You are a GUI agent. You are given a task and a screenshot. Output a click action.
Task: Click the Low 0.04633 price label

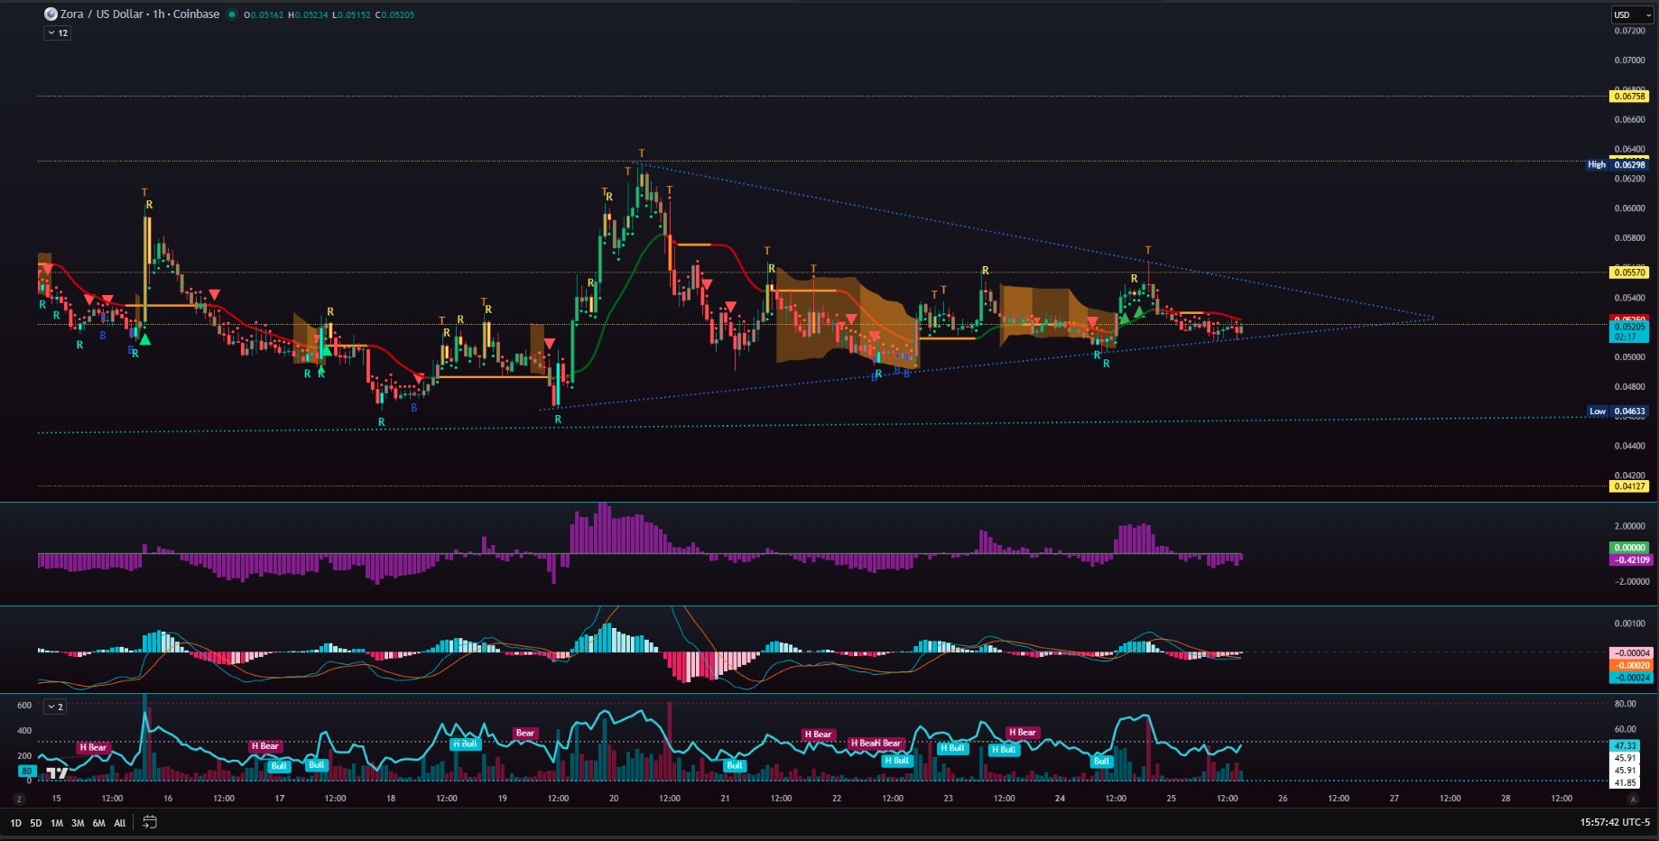click(x=1618, y=411)
